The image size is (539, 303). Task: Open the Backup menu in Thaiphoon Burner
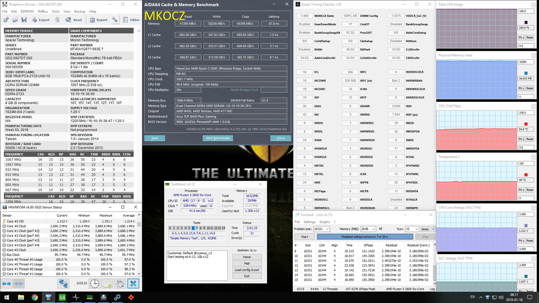pyautogui.click(x=80, y=11)
